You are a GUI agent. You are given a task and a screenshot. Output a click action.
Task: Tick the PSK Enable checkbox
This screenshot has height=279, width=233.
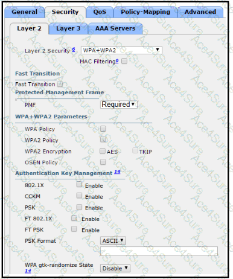pos(79,207)
